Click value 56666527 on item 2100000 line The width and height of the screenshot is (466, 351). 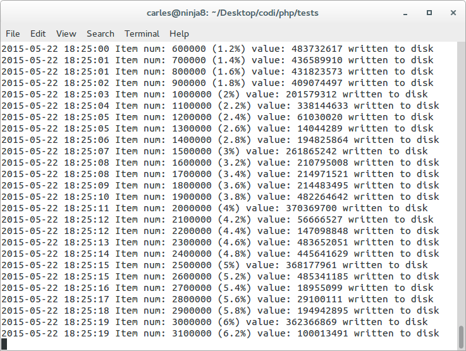point(320,219)
